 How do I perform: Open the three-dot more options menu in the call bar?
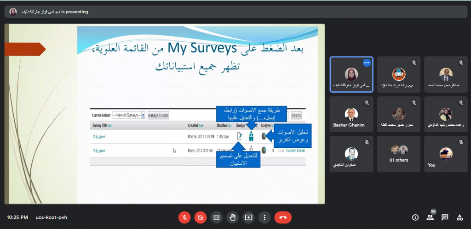click(264, 217)
